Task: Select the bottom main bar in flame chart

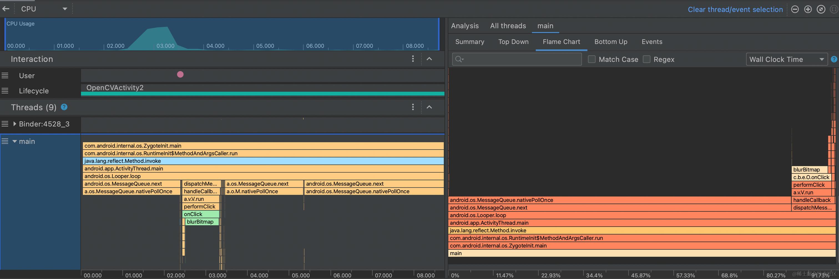Action: 642,253
